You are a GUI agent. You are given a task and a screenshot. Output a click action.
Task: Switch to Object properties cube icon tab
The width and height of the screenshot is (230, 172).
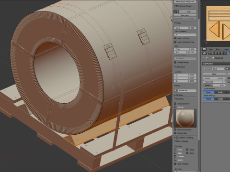coord(222,53)
